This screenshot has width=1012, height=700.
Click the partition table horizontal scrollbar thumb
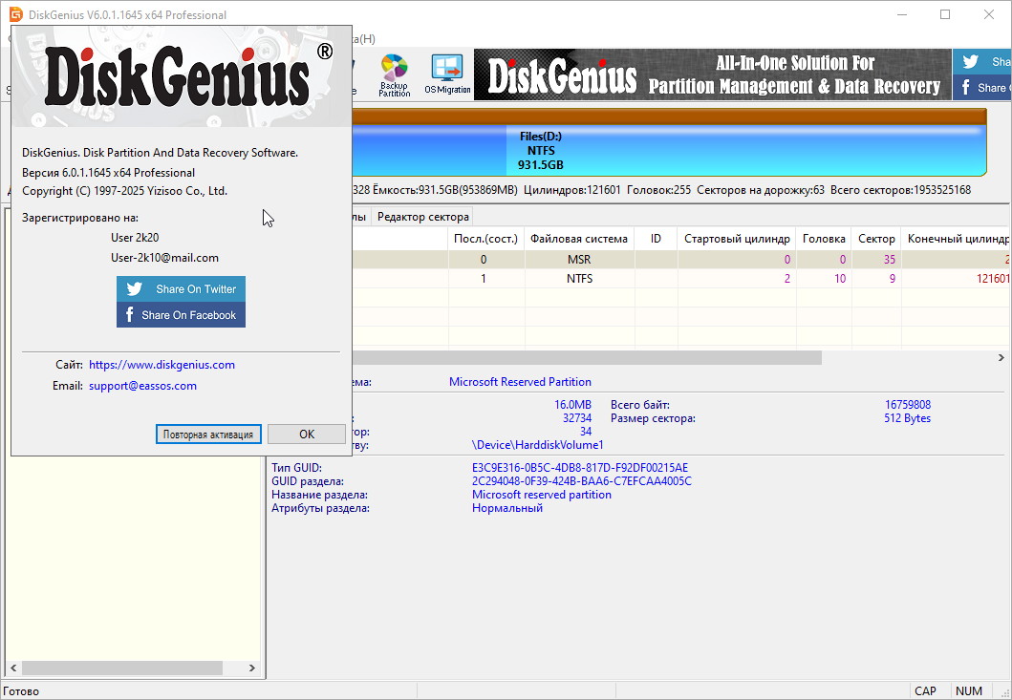click(588, 357)
